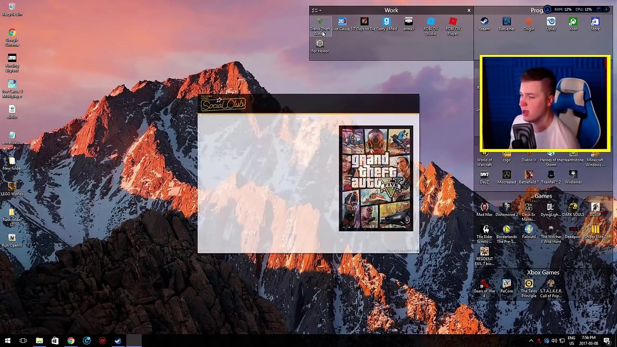Open the Miscreated shortcut
The height and width of the screenshot is (347, 617).
[x=507, y=177]
